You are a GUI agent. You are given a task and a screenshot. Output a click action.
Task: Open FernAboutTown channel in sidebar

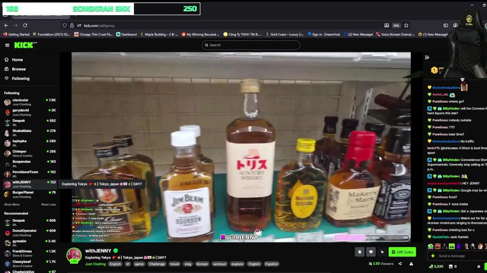pos(30,174)
